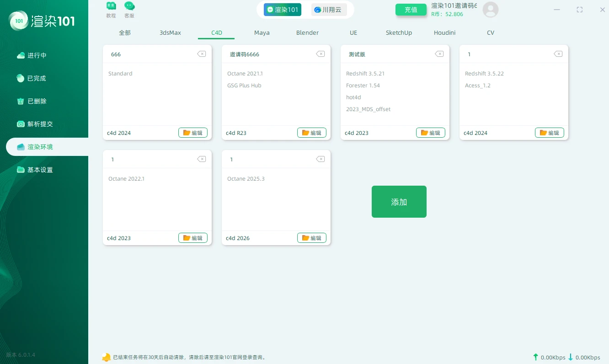Image resolution: width=609 pixels, height=364 pixels.
Task: Click the hot4d plugin text
Action: 353,97
